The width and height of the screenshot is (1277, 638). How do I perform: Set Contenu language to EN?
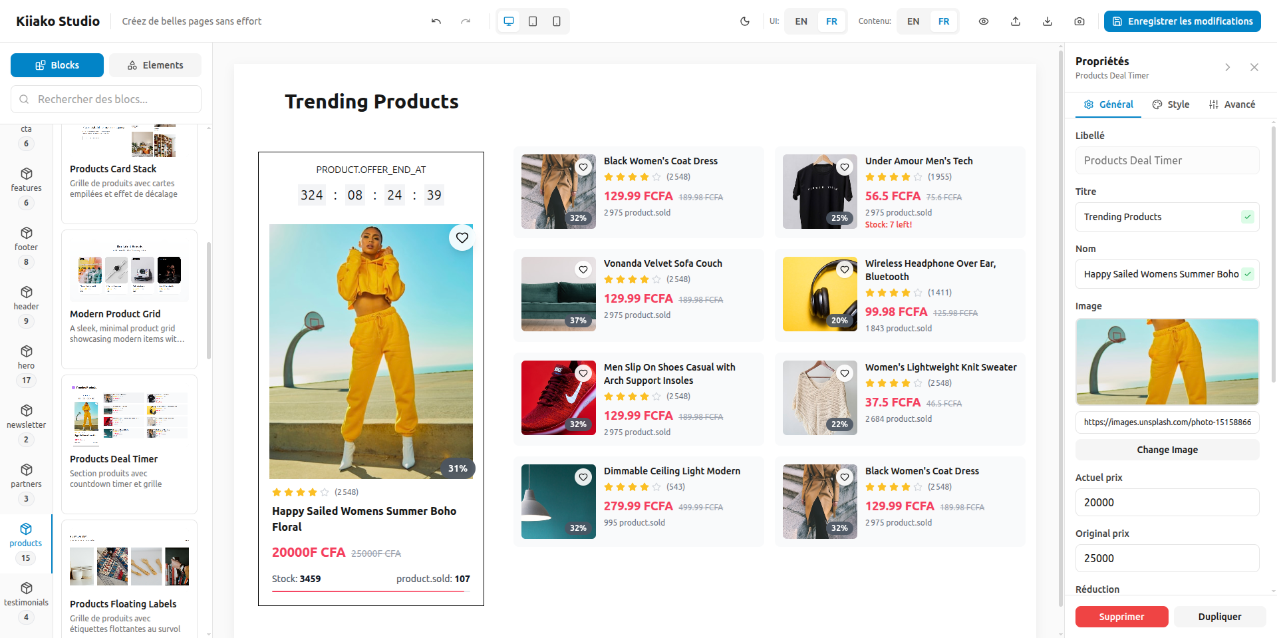coord(913,21)
